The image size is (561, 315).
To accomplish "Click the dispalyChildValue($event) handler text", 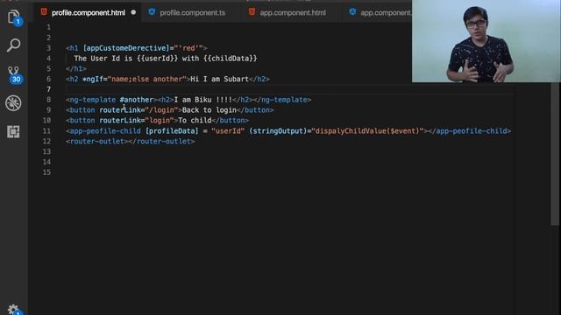I will click(367, 131).
